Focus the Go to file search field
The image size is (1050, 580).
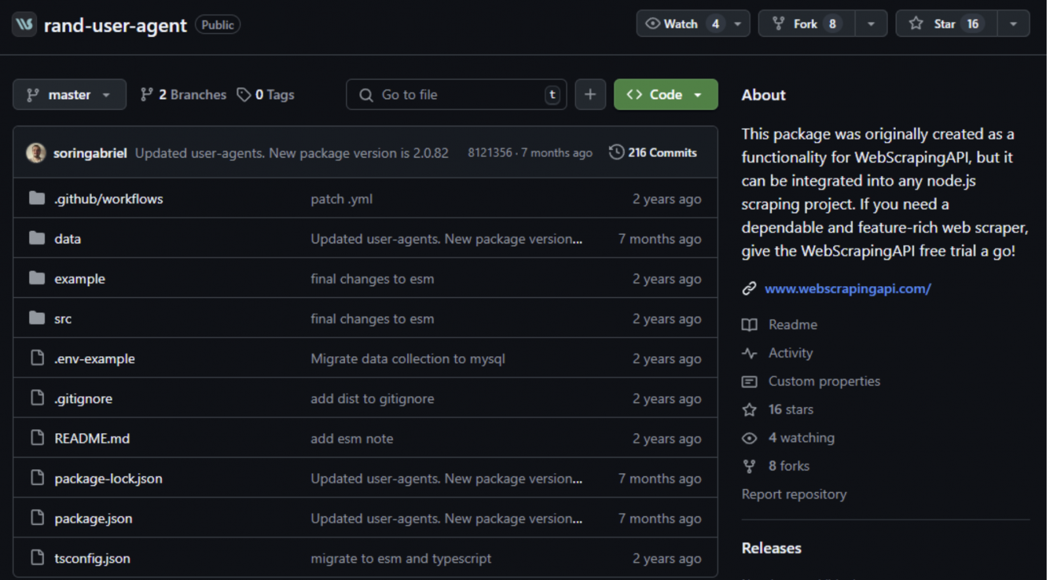point(456,94)
